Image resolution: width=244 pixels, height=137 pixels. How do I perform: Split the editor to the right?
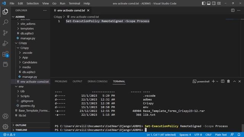coord(233,10)
